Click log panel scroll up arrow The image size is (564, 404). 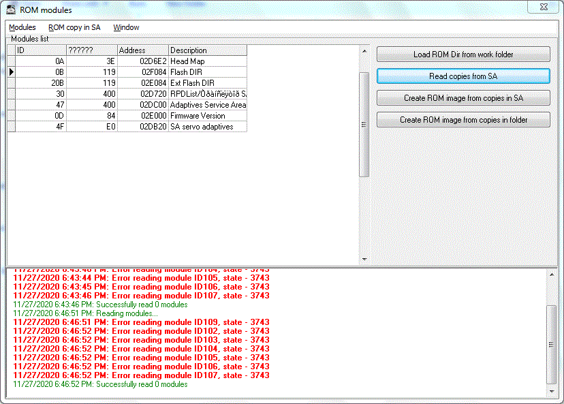coord(552,275)
